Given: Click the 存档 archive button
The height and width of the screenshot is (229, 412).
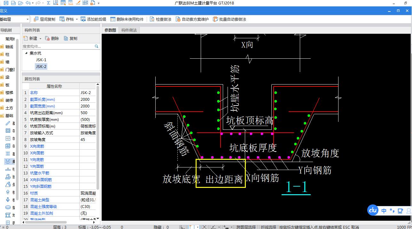Looking at the screenshot, I should pos(66,19).
